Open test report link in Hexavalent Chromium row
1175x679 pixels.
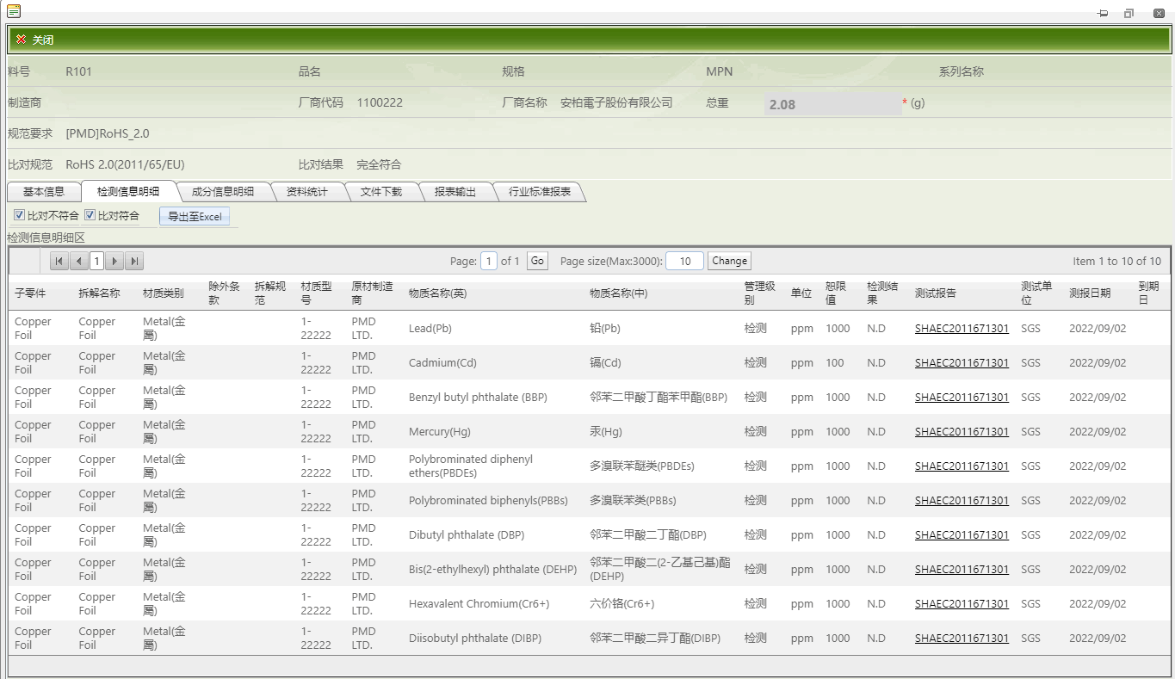pos(962,604)
